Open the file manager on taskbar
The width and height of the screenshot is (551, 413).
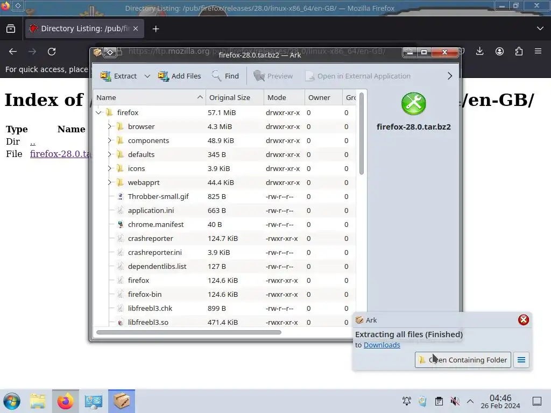[38, 401]
